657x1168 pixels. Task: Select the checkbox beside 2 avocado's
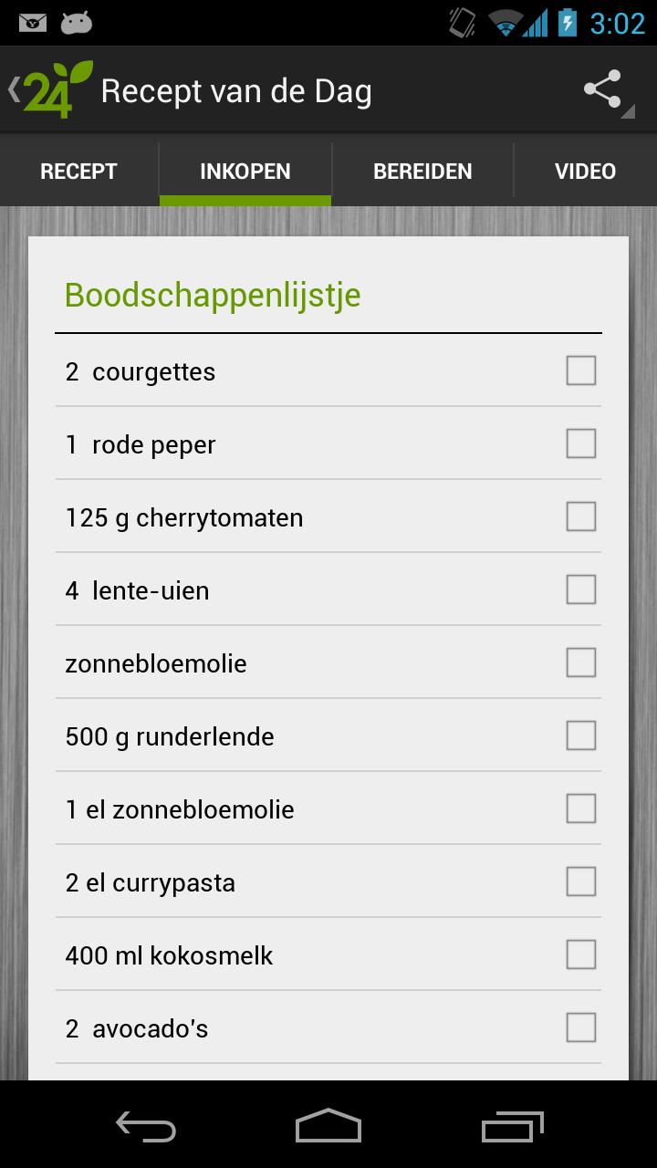point(580,1027)
